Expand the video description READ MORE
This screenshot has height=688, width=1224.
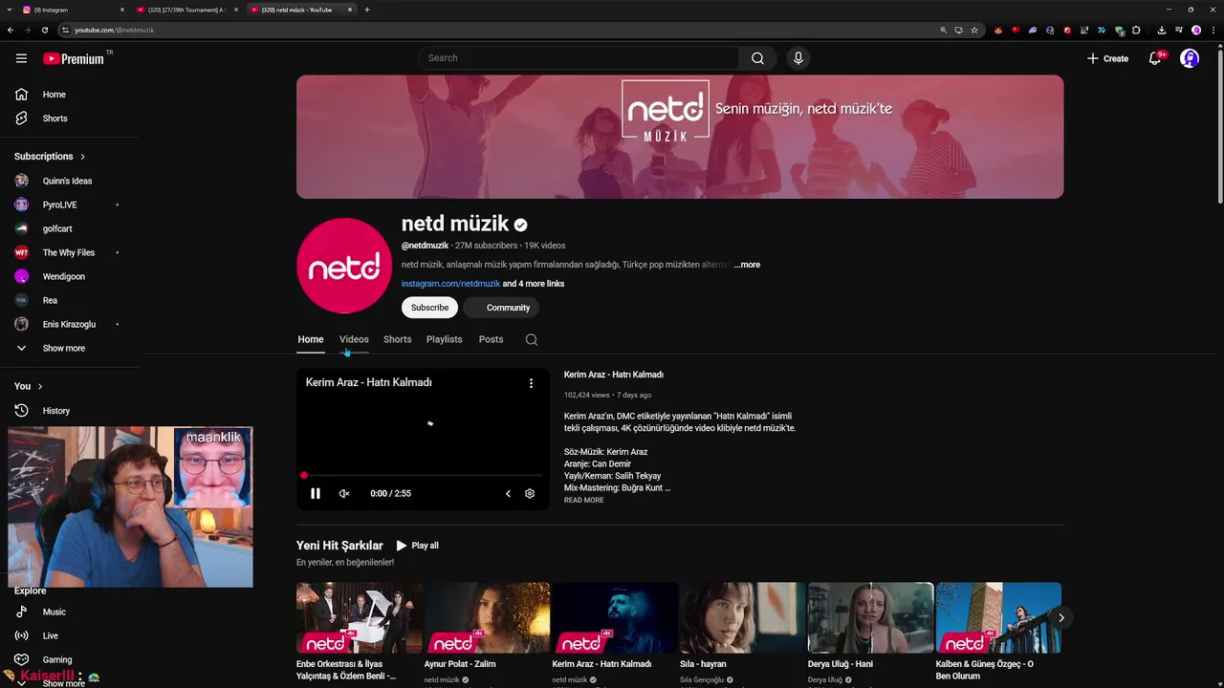(583, 500)
